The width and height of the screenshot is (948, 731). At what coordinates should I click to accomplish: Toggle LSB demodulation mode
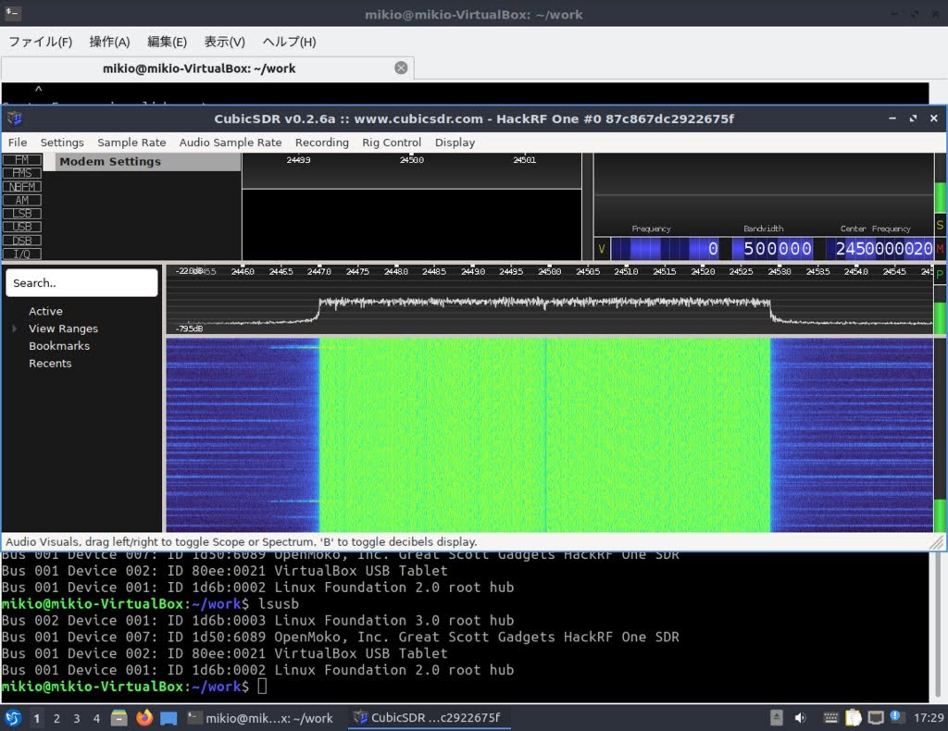click(x=21, y=213)
